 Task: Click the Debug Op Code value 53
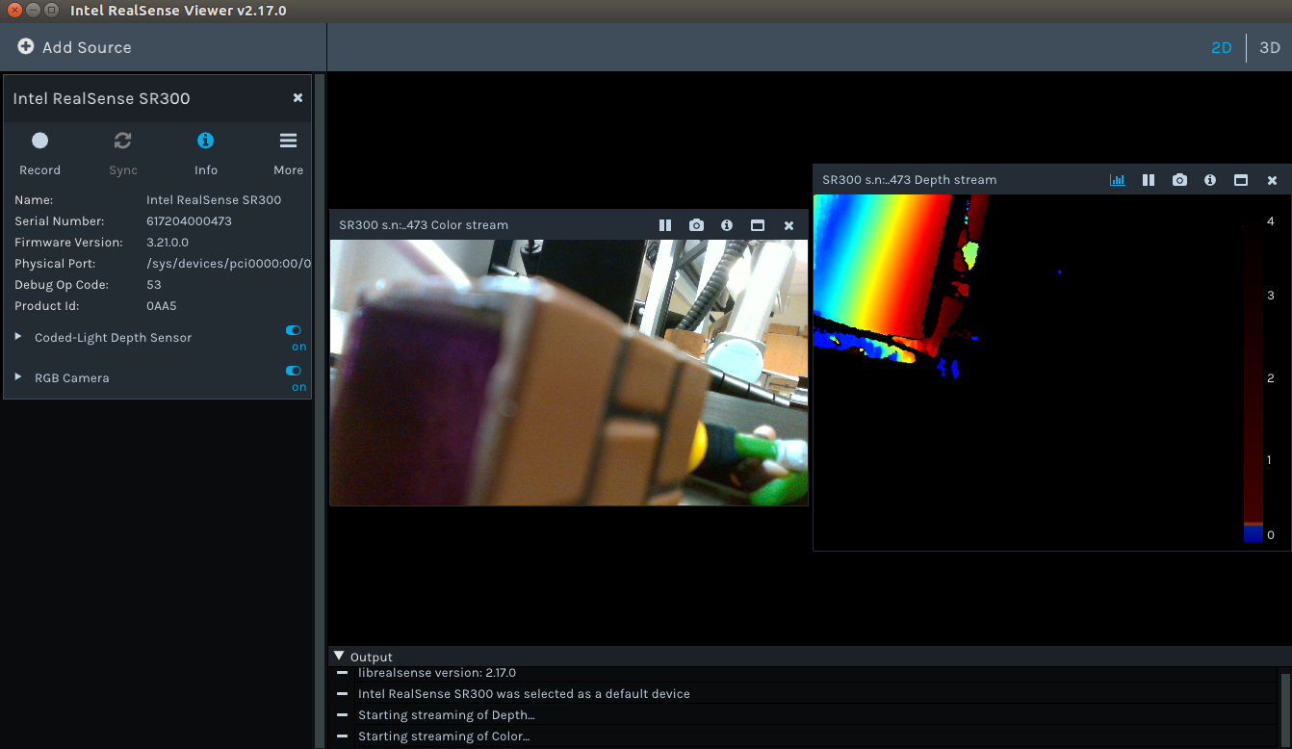coord(154,285)
